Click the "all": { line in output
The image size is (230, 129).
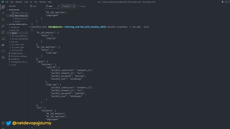41,108
